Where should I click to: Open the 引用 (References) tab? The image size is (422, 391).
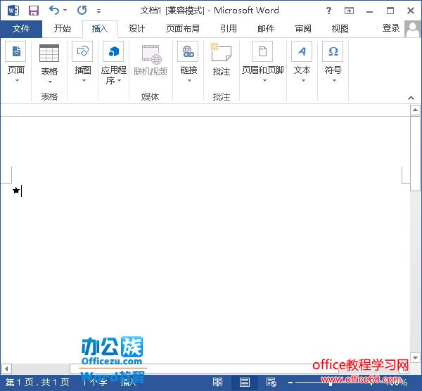pyautogui.click(x=229, y=29)
